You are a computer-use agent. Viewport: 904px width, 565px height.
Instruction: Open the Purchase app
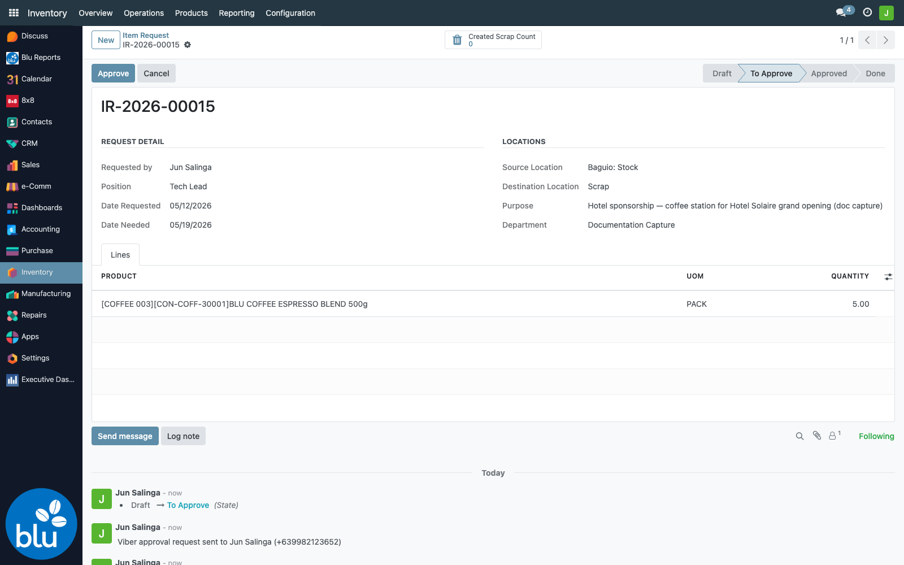click(x=41, y=251)
